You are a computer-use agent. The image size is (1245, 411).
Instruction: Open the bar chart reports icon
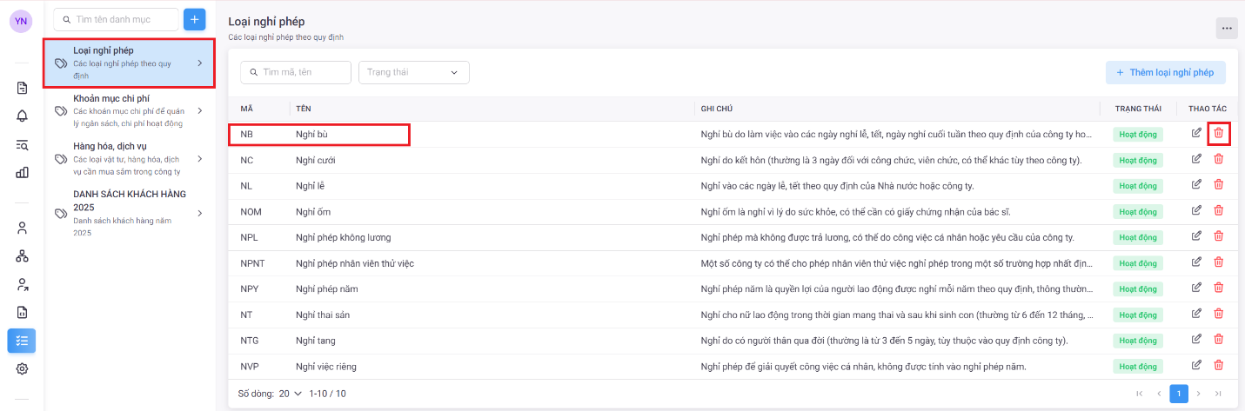click(22, 172)
